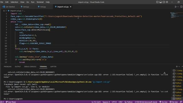
Task: Split the editor with the split icon
Action: (x=181, y=7)
